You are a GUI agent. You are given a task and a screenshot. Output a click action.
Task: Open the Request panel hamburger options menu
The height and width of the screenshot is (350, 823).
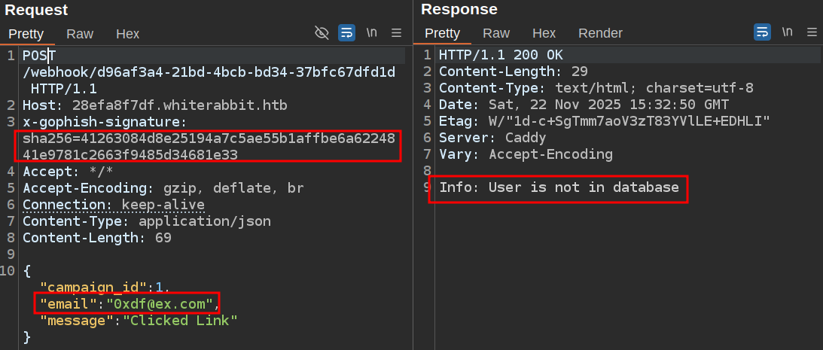tap(397, 32)
